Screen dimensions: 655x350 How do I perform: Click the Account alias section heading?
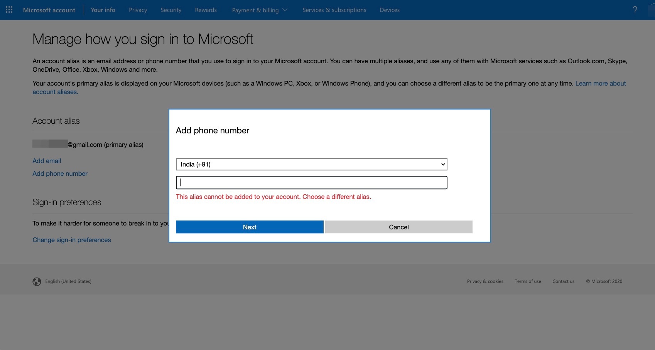pyautogui.click(x=56, y=121)
